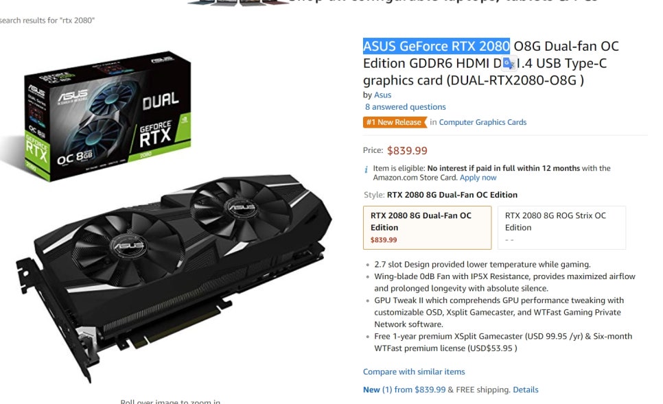Click "Roll over image to zoom in" caption

[170, 401]
